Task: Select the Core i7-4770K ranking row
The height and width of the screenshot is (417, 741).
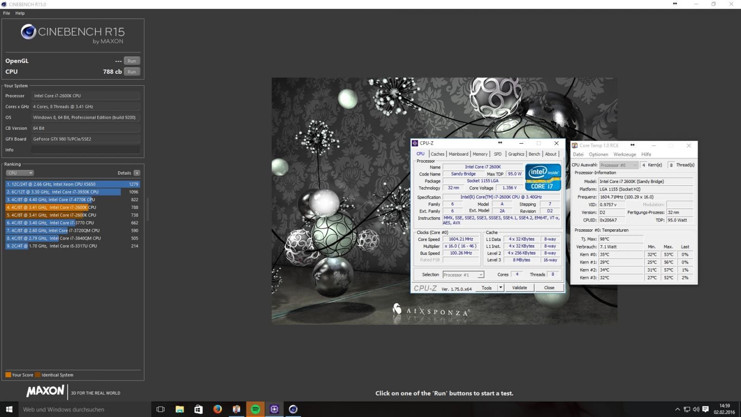Action: (73, 200)
